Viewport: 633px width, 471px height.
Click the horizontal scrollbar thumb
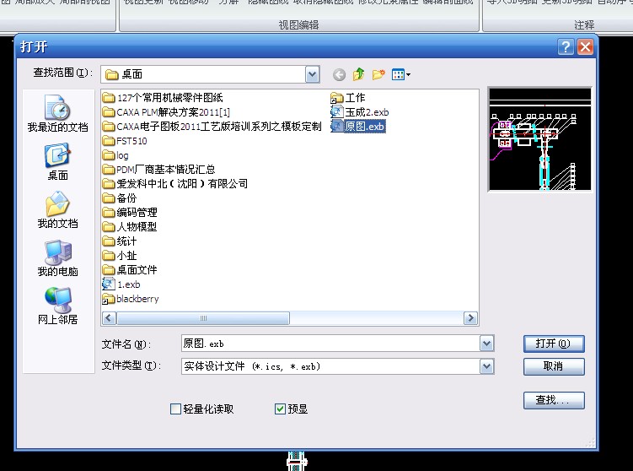[203, 318]
